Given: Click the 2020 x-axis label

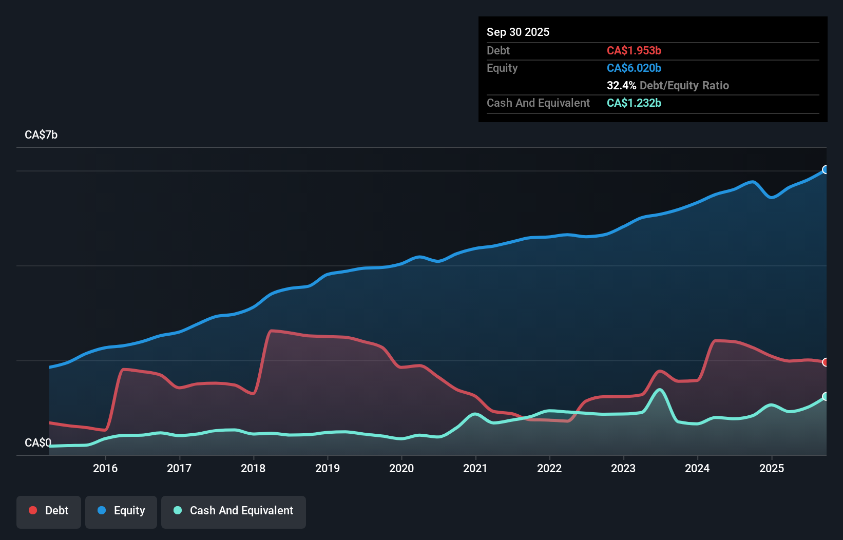Looking at the screenshot, I should tap(401, 468).
